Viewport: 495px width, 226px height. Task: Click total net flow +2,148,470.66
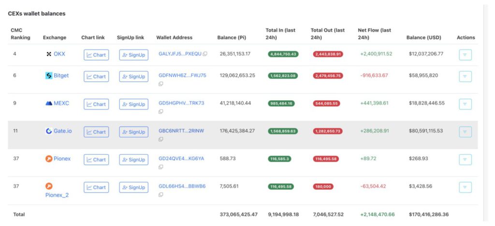378,214
